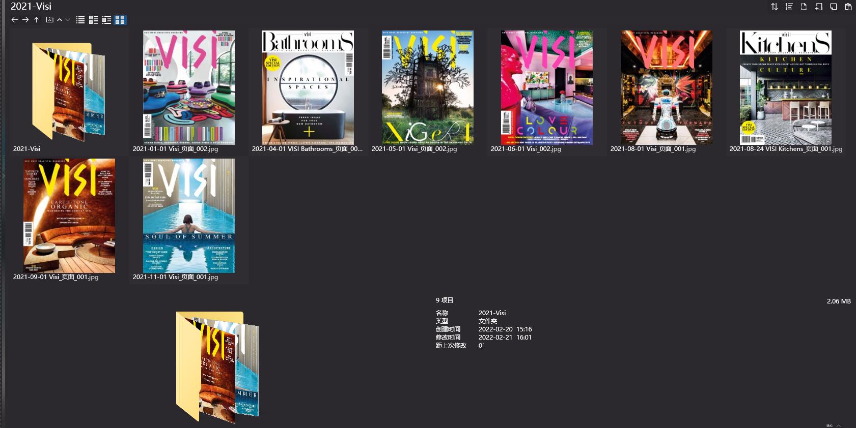Viewport: 856px width, 428px height.
Task: Click the 9 项目 item count
Action: [445, 300]
